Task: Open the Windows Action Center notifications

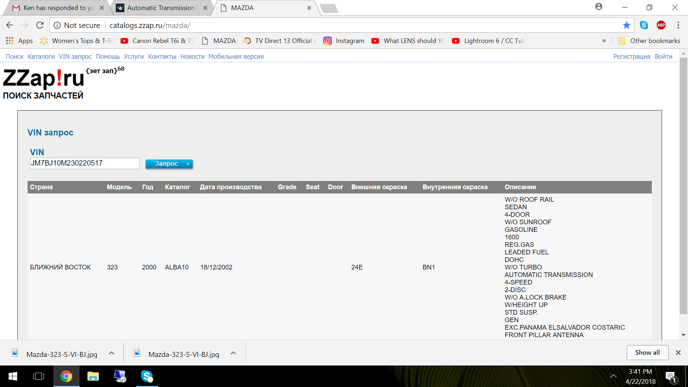Action: point(670,376)
